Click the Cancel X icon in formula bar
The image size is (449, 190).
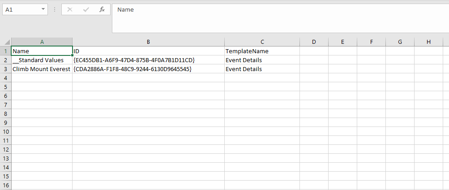70,9
